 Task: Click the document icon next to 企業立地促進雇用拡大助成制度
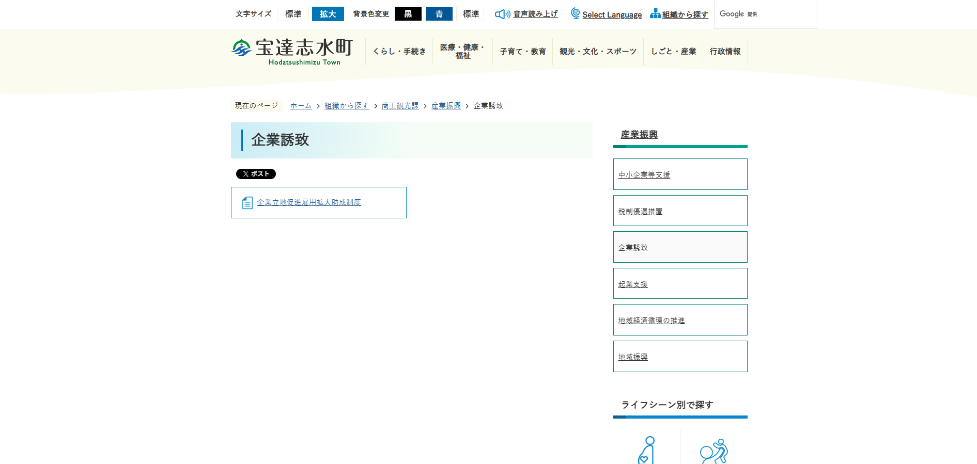(247, 203)
